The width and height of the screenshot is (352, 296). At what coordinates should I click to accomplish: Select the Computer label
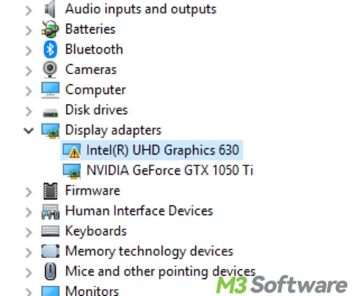pyautogui.click(x=95, y=90)
